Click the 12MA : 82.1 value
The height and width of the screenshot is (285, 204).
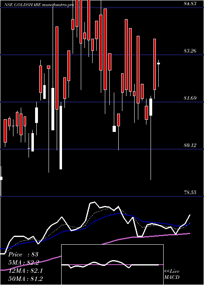pyautogui.click(x=25, y=270)
